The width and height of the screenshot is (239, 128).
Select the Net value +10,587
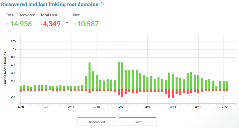click(x=86, y=24)
